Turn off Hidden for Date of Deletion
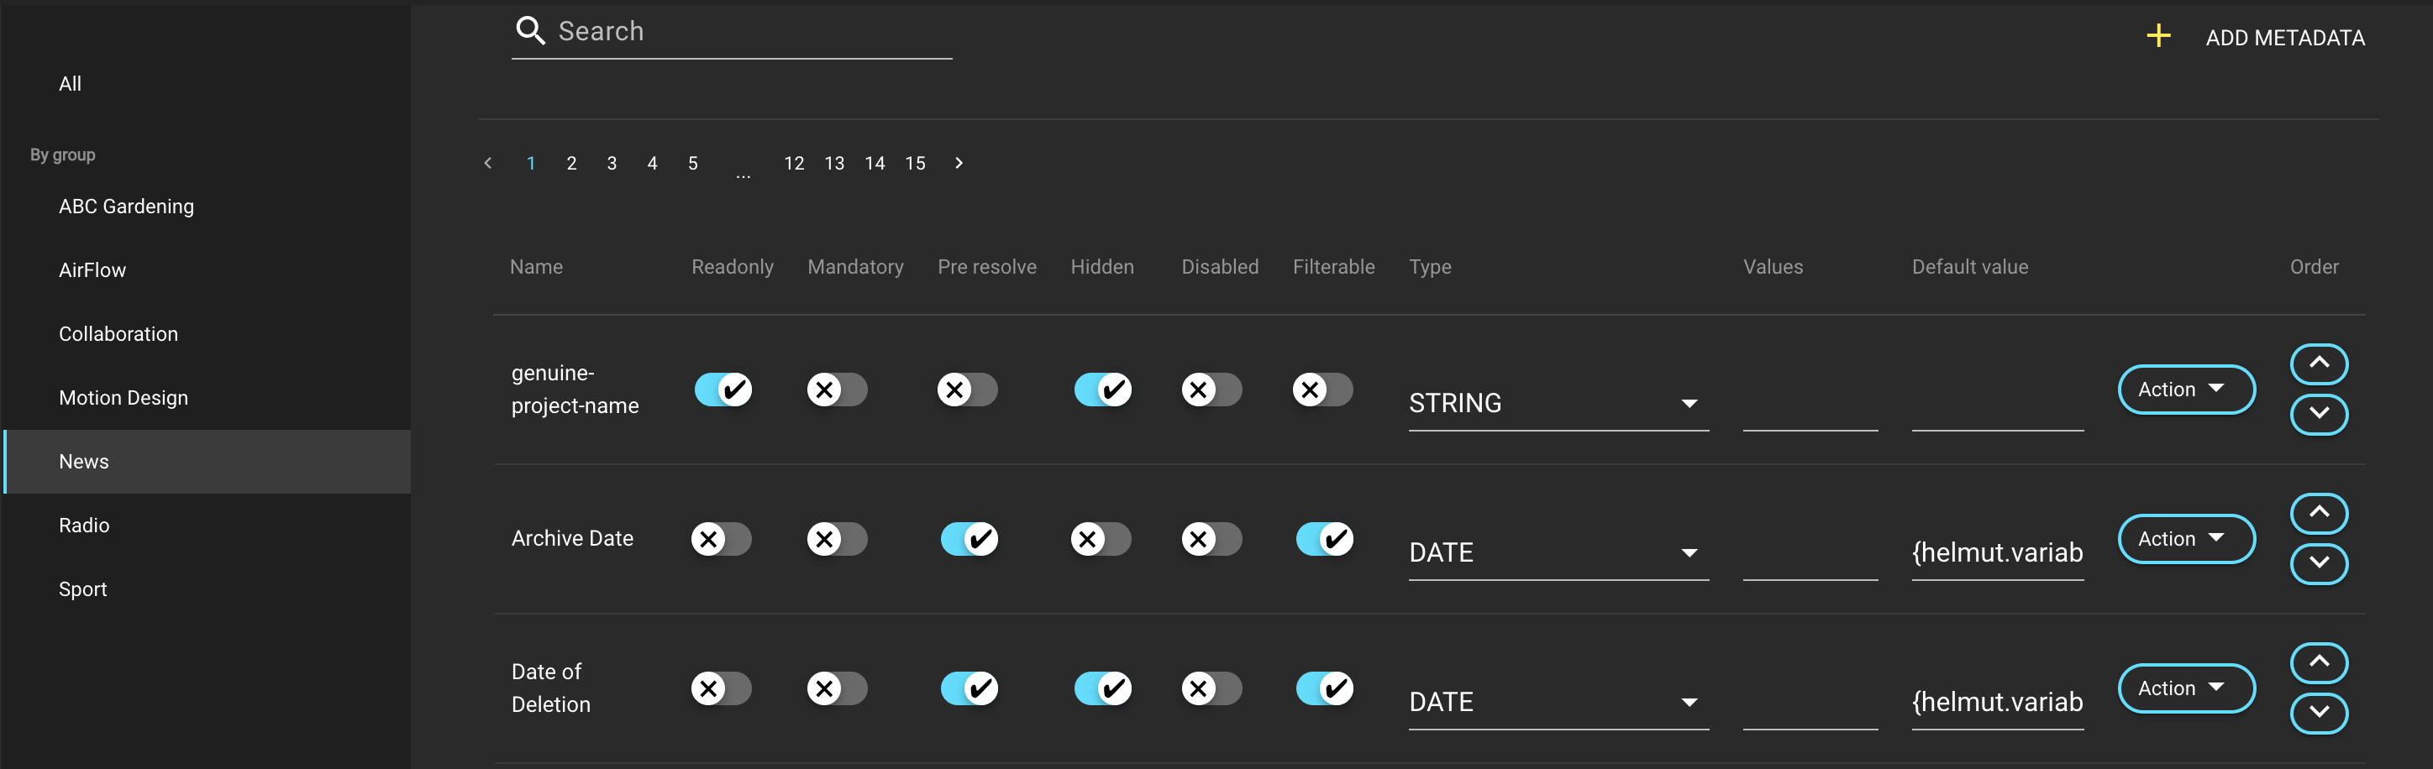The height and width of the screenshot is (769, 2433). coord(1101,688)
